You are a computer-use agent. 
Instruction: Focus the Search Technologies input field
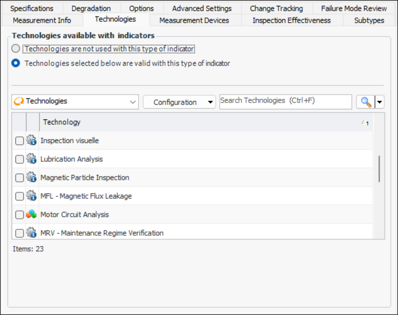[x=285, y=101]
